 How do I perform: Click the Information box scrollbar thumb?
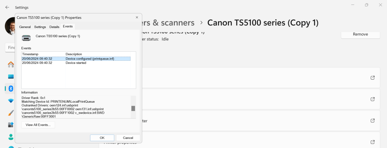click(133, 108)
